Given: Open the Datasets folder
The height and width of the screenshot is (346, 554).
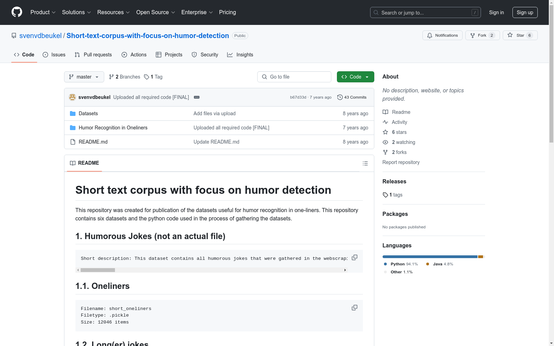Looking at the screenshot, I should pyautogui.click(x=88, y=113).
